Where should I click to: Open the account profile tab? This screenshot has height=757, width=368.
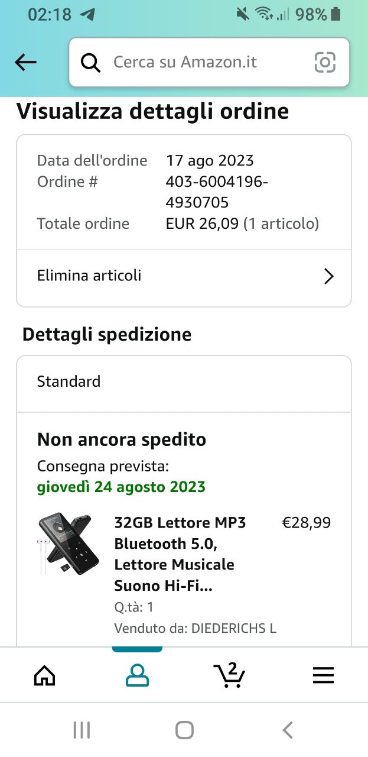point(137,675)
